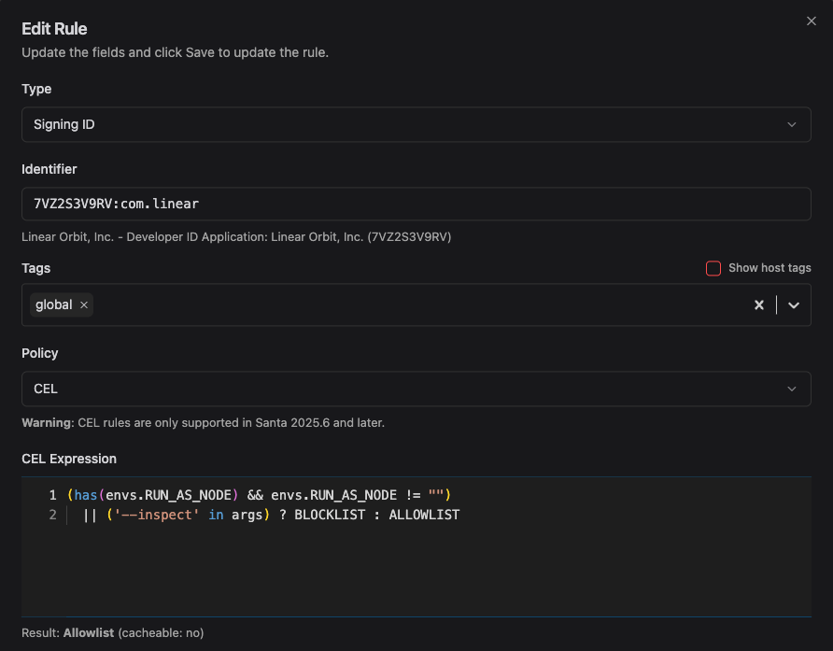Focus the Identifier text field

click(416, 204)
